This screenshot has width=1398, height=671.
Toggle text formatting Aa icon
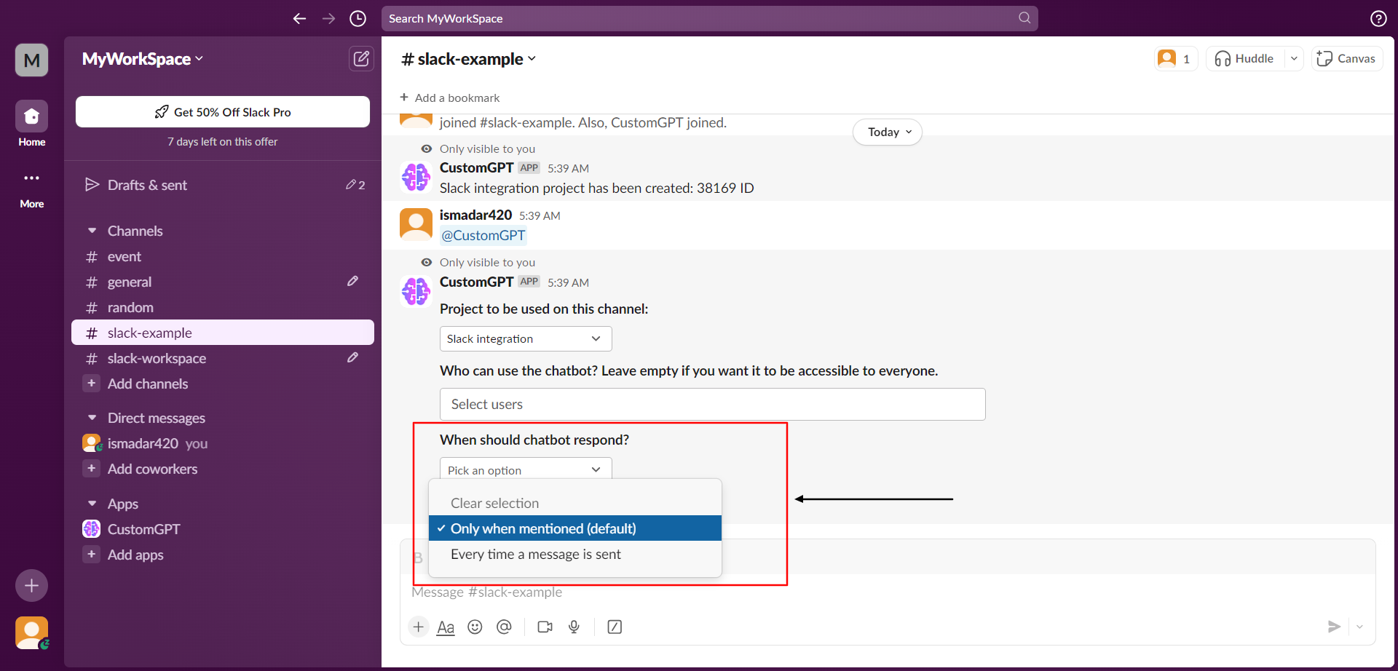(x=446, y=627)
